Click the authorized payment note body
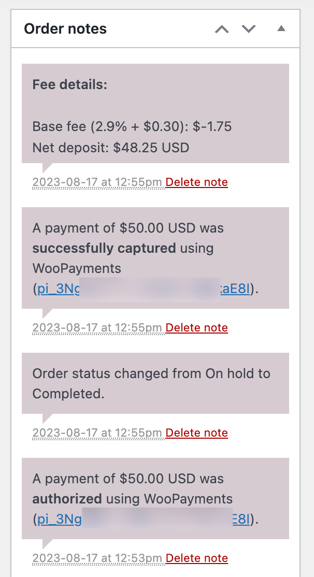The height and width of the screenshot is (577, 314). click(x=155, y=497)
